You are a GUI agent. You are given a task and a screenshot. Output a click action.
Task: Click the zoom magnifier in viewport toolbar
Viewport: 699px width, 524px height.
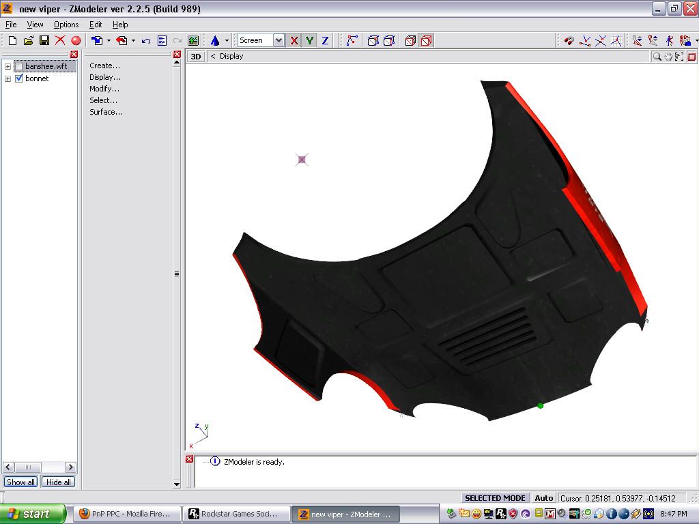(657, 57)
